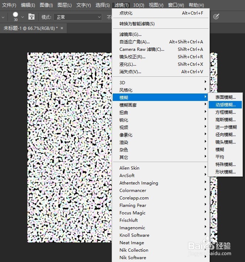Open the Colormancer plugin submenu
Viewport: 245px width, 262px height.
tap(160, 190)
